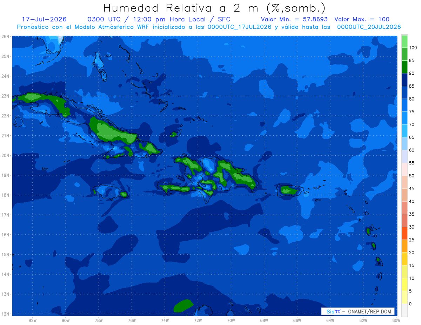
Task: Click the legend value 50
Action: 412,176
